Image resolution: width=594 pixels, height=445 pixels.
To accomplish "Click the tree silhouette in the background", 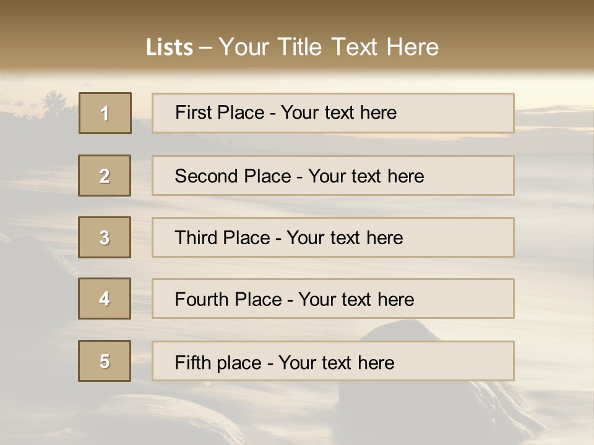I will pos(54,103).
